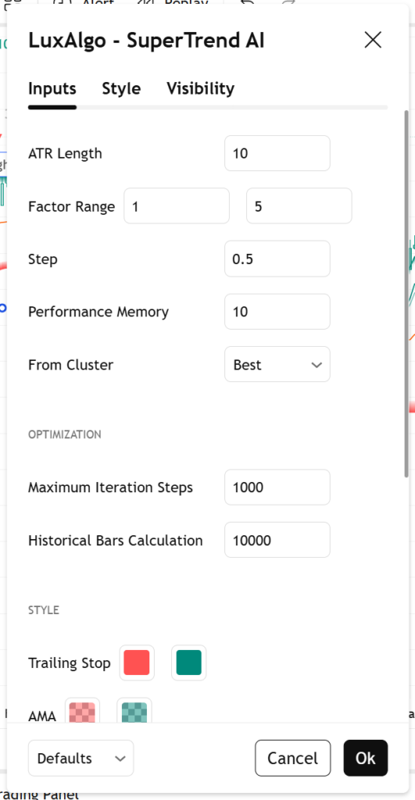Screen dimensions: 415x800
Task: Open the green AMA color swatch
Action: pos(134,711)
